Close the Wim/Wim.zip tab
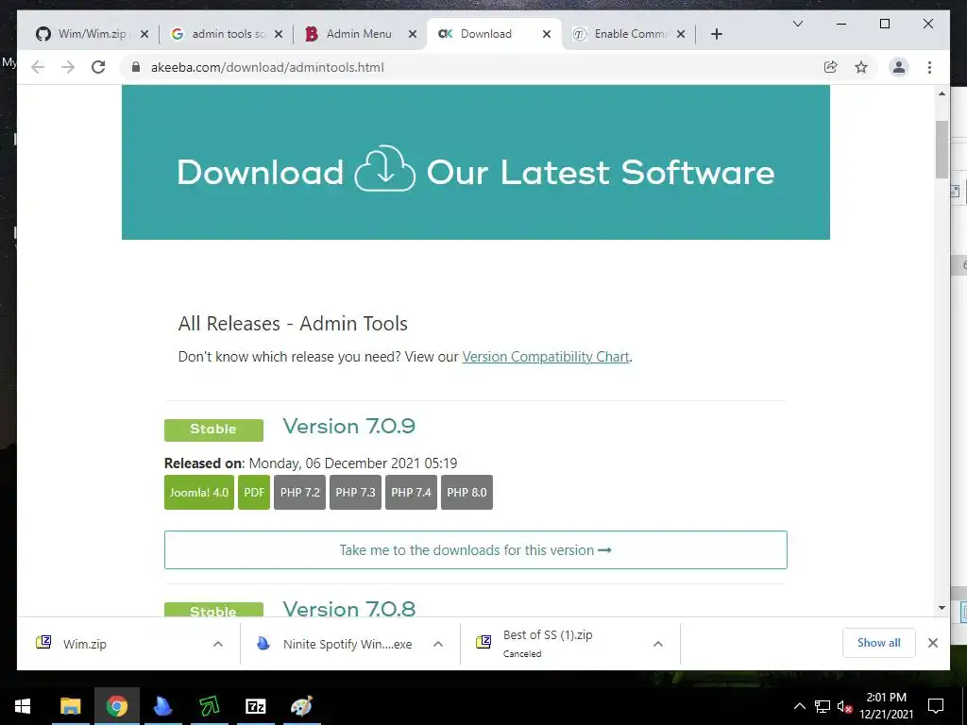Image resolution: width=967 pixels, height=725 pixels. (144, 34)
